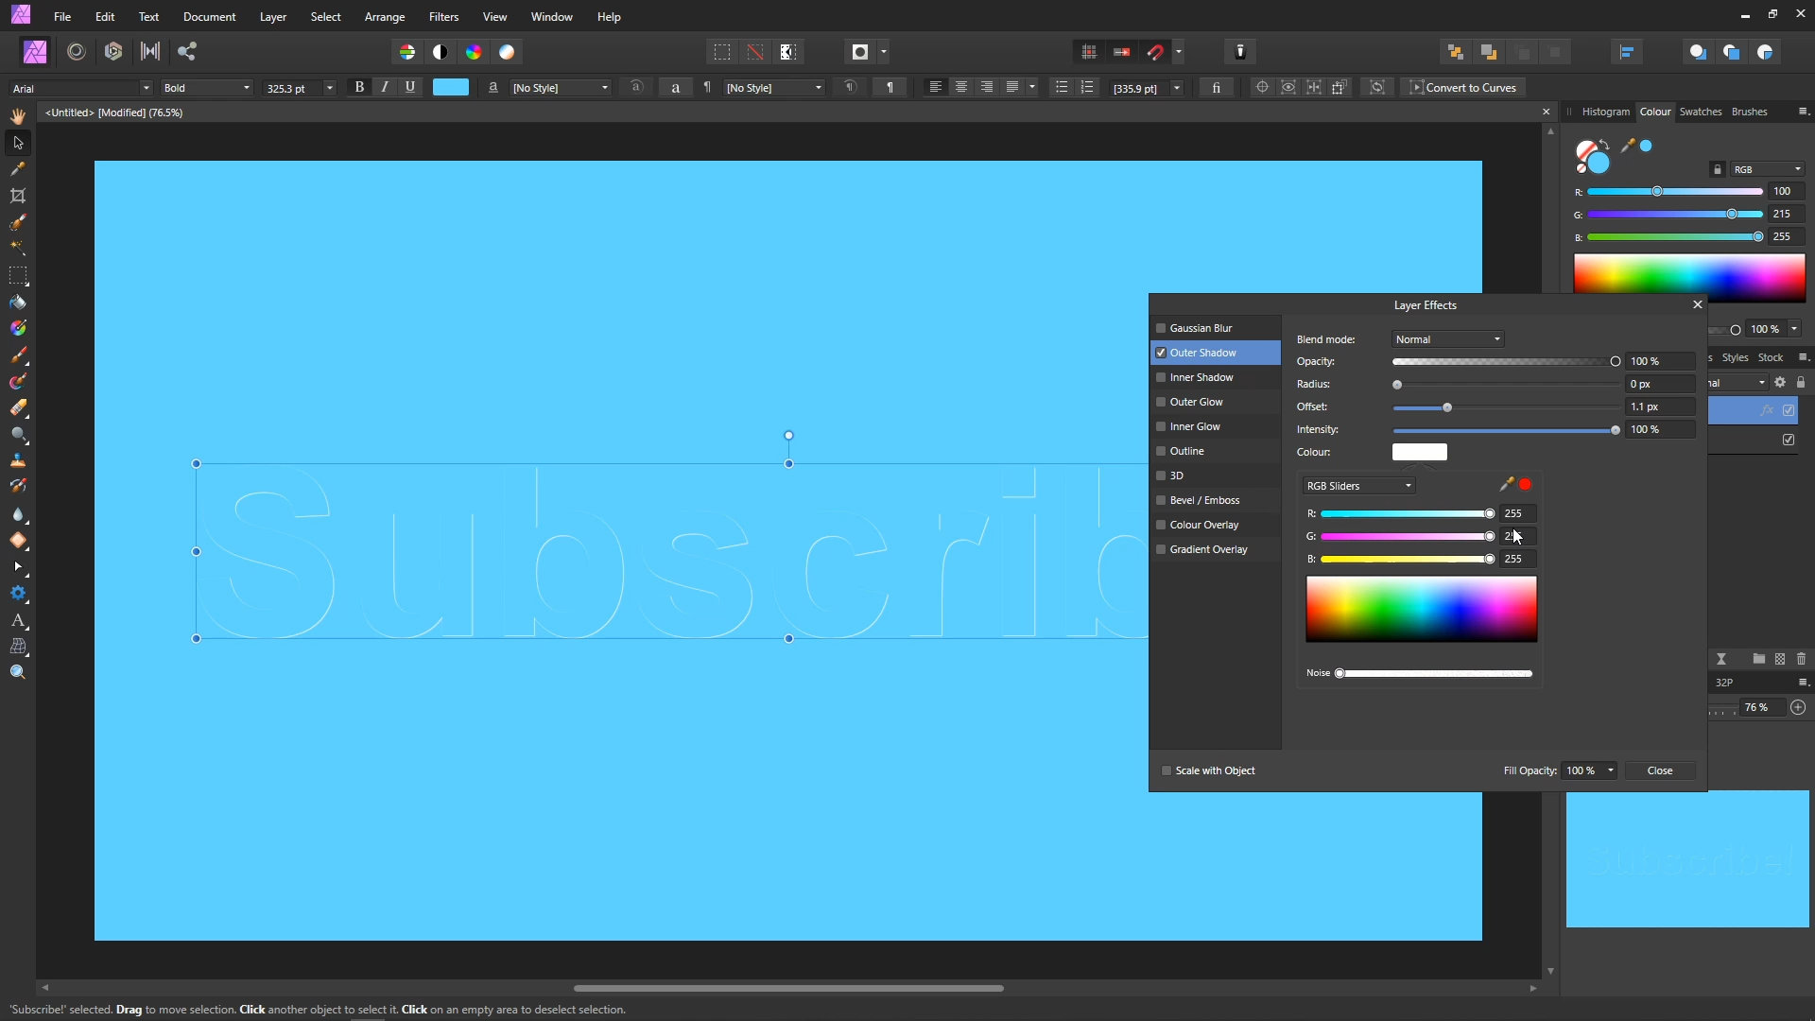Select the Crop tool
Screen dimensions: 1815x1021
tap(18, 196)
